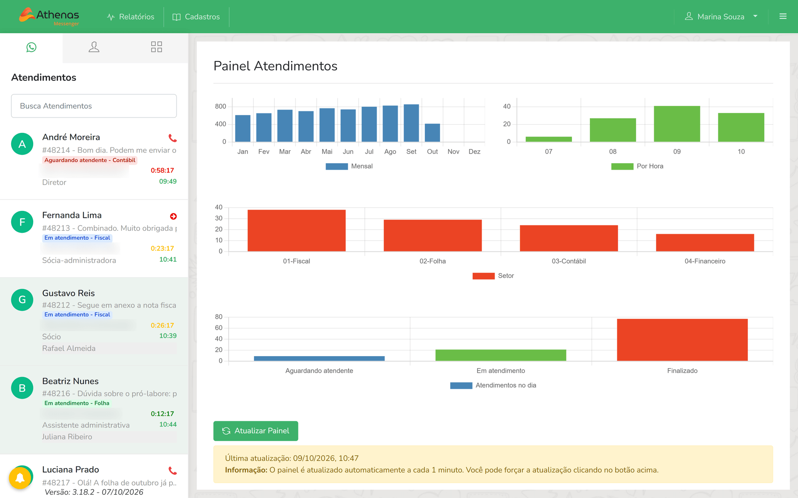The height and width of the screenshot is (498, 798).
Task: Toggle the Setor legend swatch
Action: pyautogui.click(x=483, y=276)
